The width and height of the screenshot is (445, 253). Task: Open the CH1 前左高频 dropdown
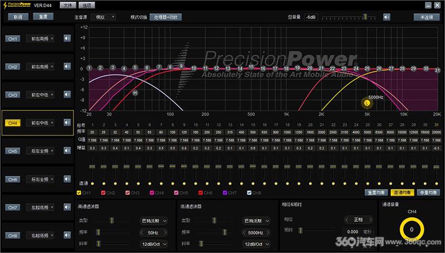coord(40,38)
